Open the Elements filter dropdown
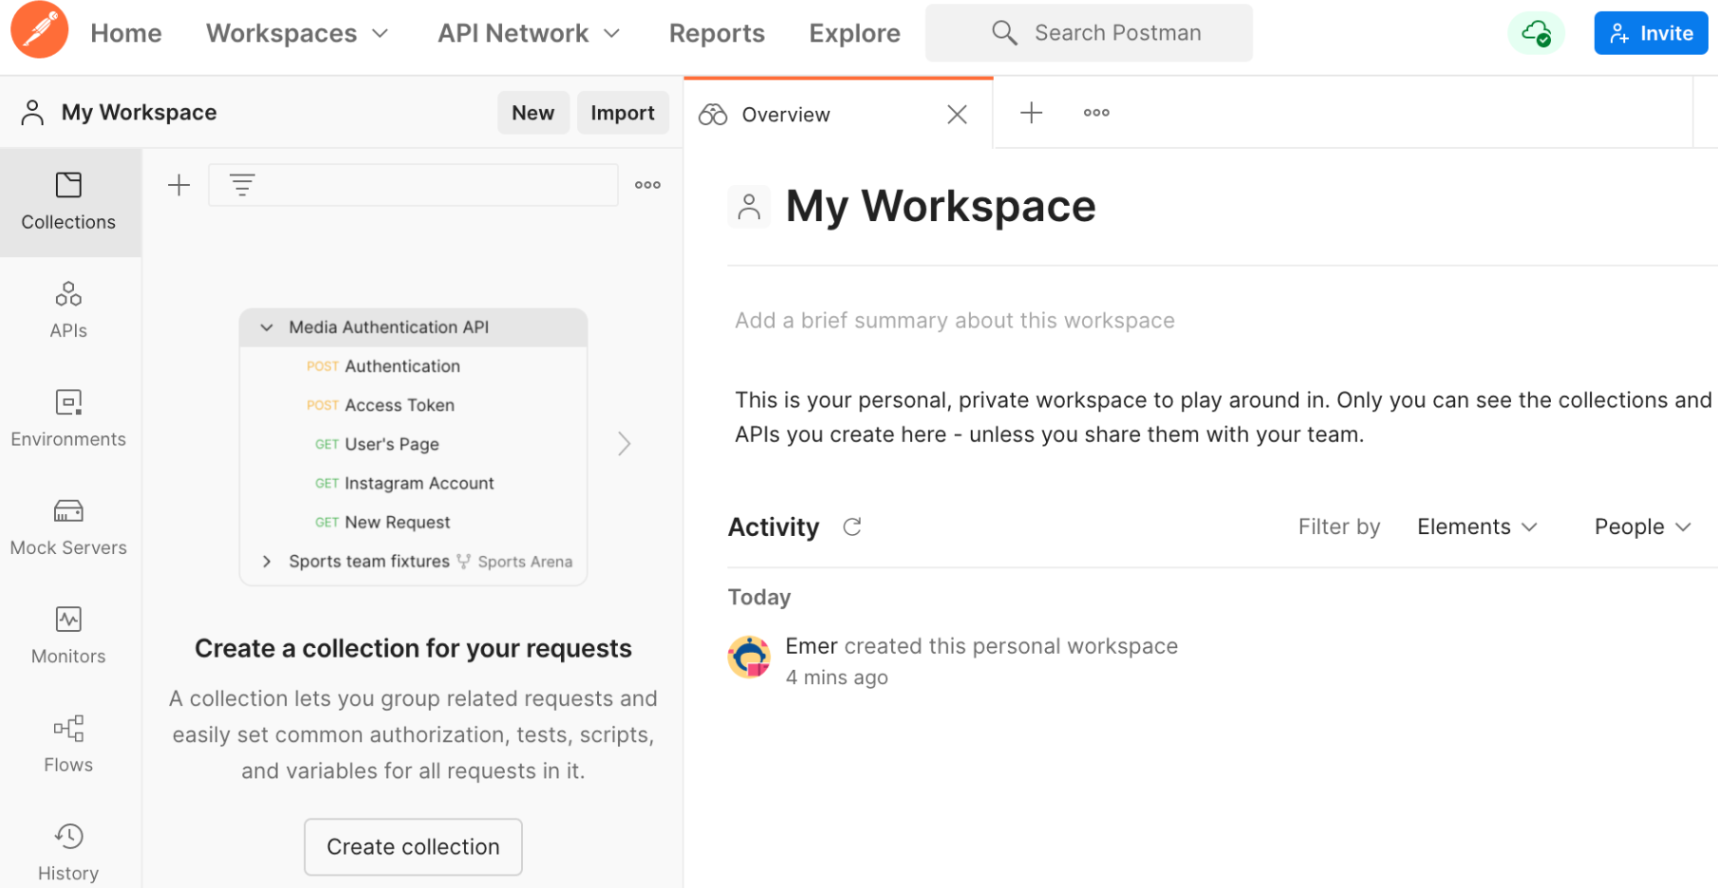The width and height of the screenshot is (1718, 888). click(x=1477, y=527)
